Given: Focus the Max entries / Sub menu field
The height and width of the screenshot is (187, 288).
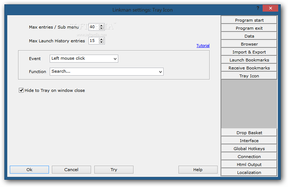Looking at the screenshot, I should pos(94,27).
